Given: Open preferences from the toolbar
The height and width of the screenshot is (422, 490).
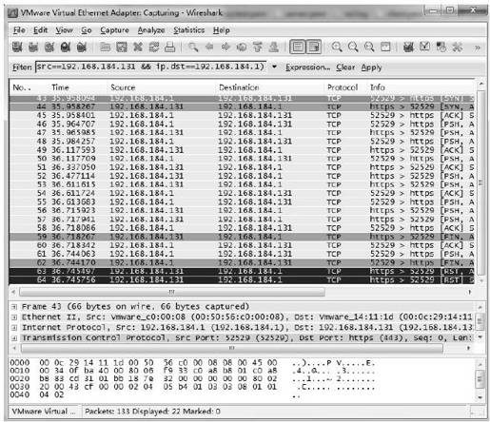Looking at the screenshot, I should pos(458,48).
